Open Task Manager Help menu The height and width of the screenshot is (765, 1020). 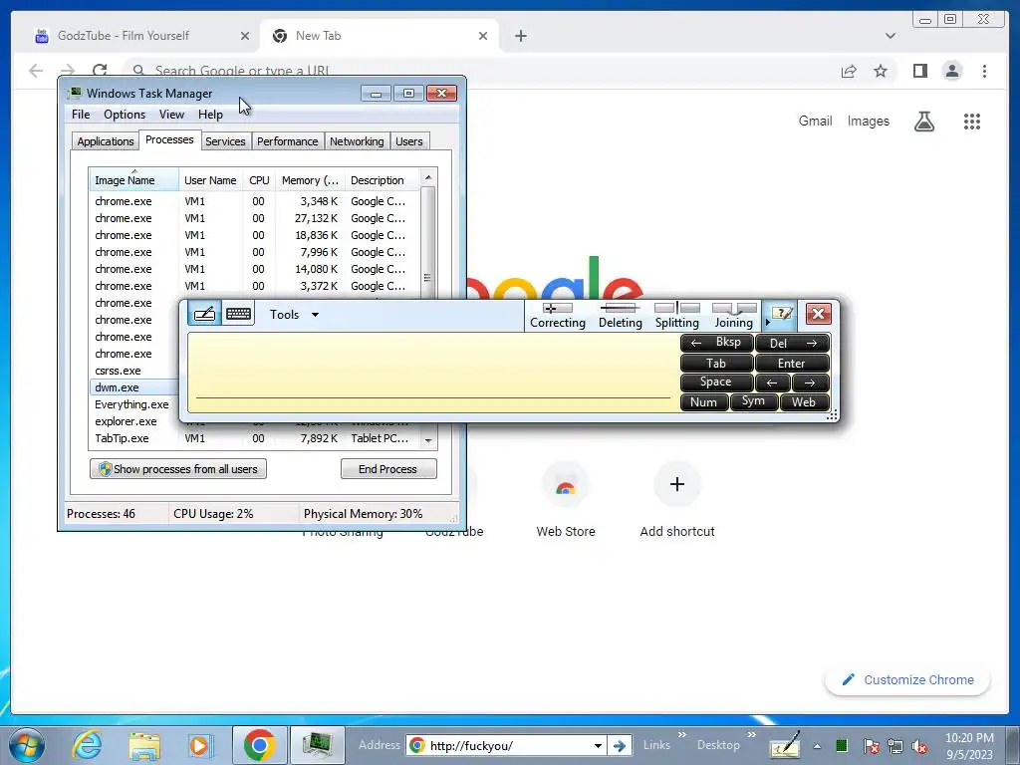pyautogui.click(x=210, y=115)
